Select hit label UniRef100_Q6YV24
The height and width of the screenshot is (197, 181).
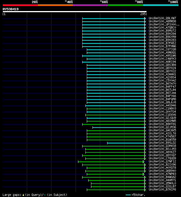coord(162,68)
